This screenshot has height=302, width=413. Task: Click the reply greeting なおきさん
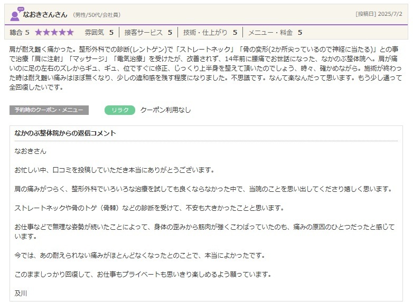(30, 151)
